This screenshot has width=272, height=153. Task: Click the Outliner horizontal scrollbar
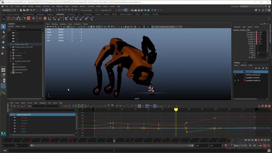(x=24, y=99)
